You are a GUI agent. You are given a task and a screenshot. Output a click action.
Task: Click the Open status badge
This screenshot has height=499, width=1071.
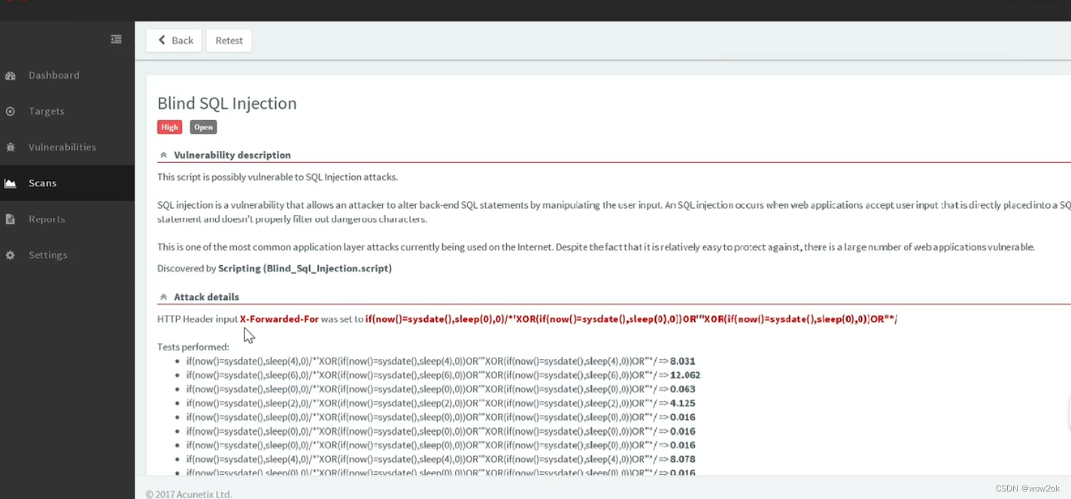click(x=203, y=127)
